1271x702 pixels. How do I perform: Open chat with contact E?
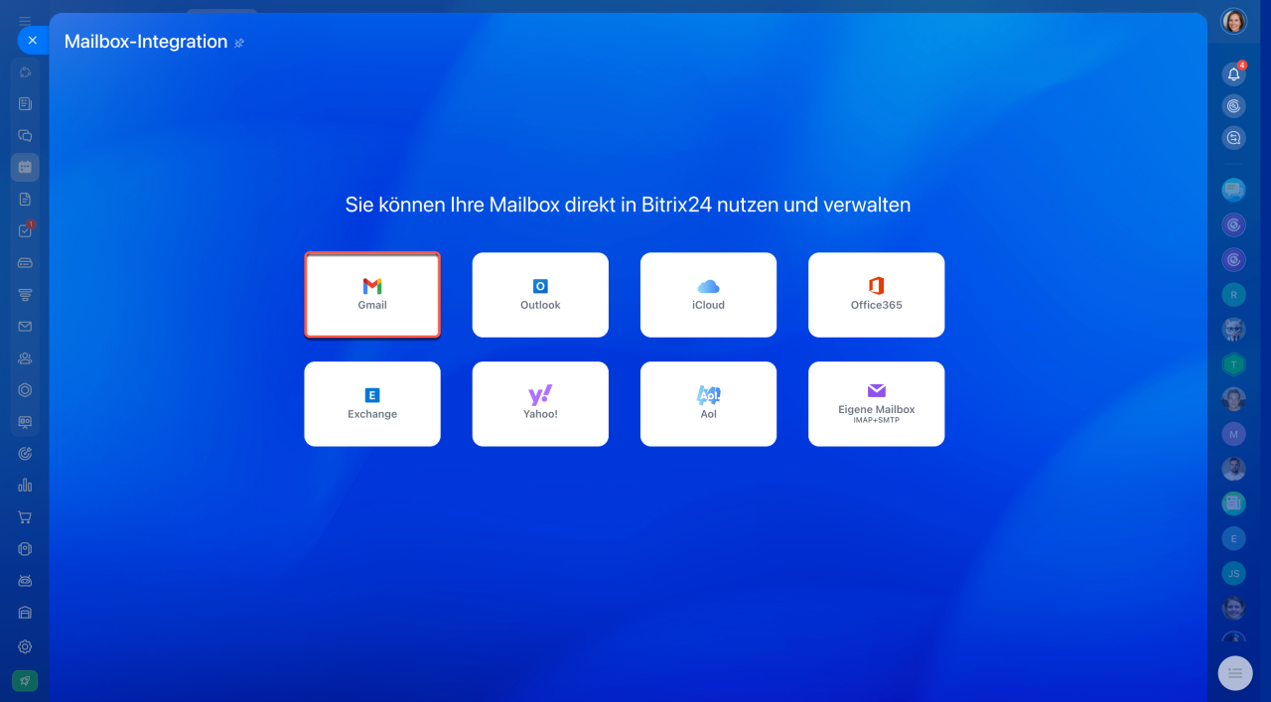tap(1233, 538)
